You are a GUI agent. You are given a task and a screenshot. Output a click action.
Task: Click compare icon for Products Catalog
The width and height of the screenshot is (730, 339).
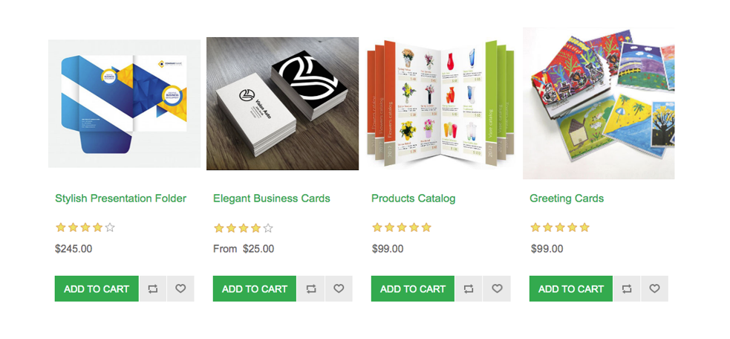[469, 288]
